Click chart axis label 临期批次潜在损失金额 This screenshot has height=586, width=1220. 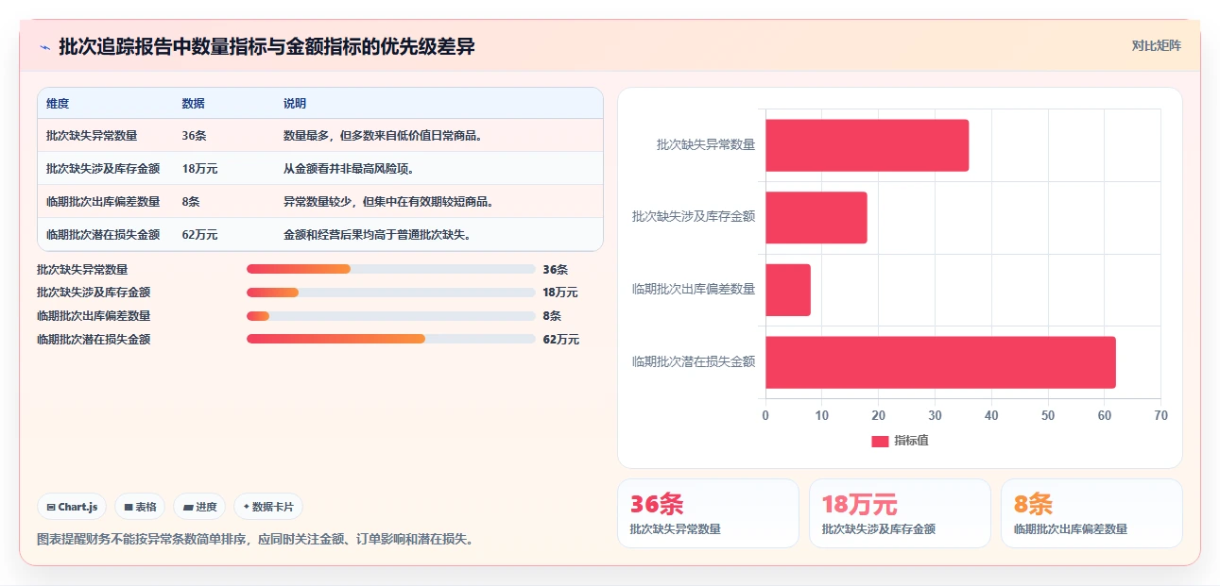click(x=694, y=362)
